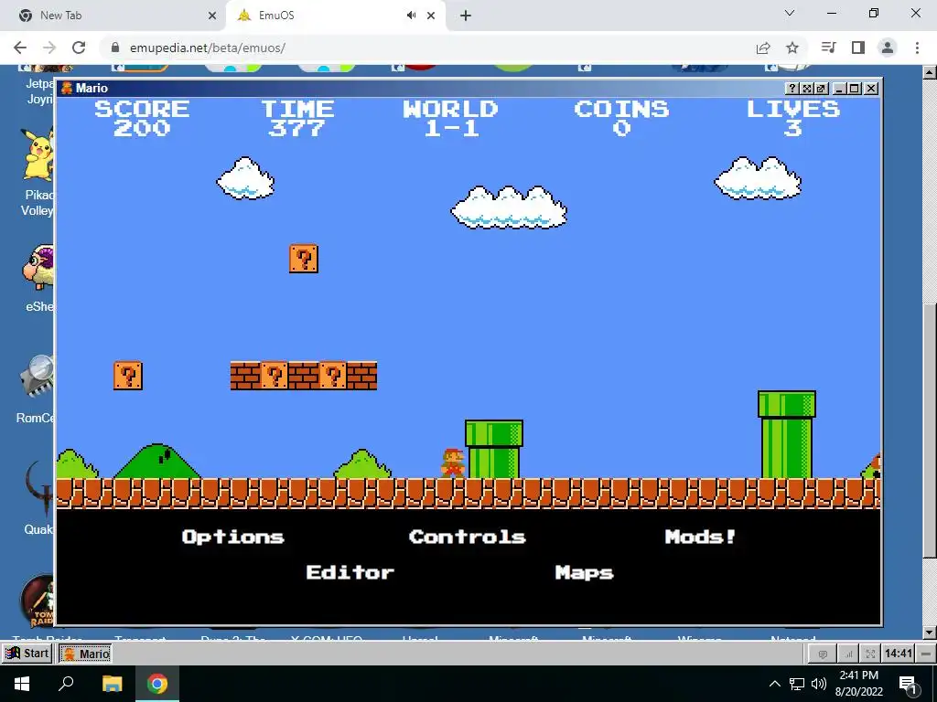Image resolution: width=937 pixels, height=702 pixels.
Task: Open the Windows notification center
Action: pos(909,684)
